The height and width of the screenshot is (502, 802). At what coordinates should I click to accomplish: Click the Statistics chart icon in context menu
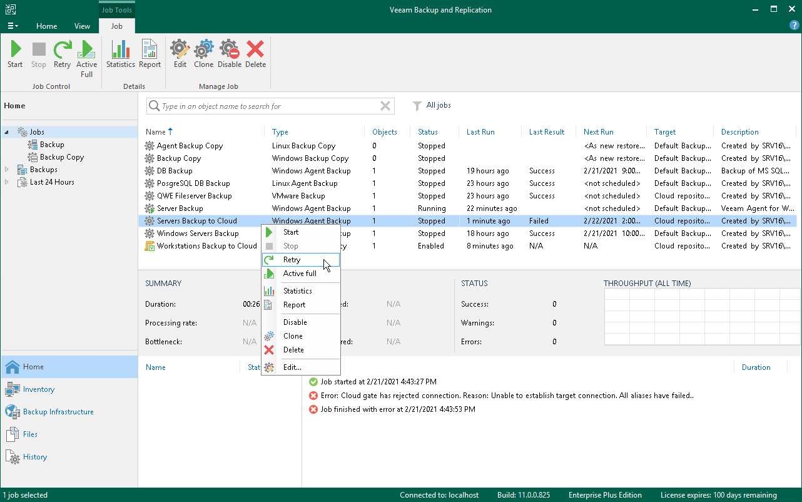pos(269,291)
